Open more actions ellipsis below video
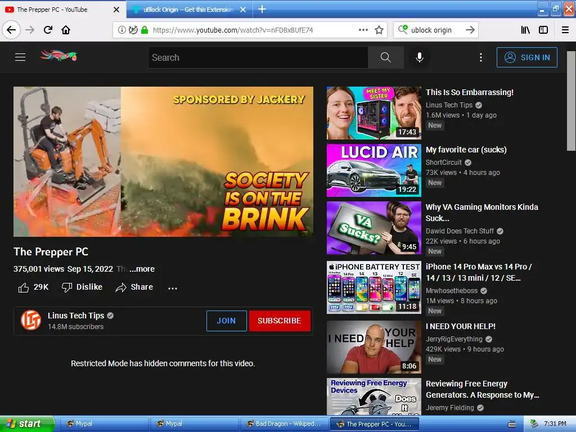The image size is (576, 432). coord(173,288)
